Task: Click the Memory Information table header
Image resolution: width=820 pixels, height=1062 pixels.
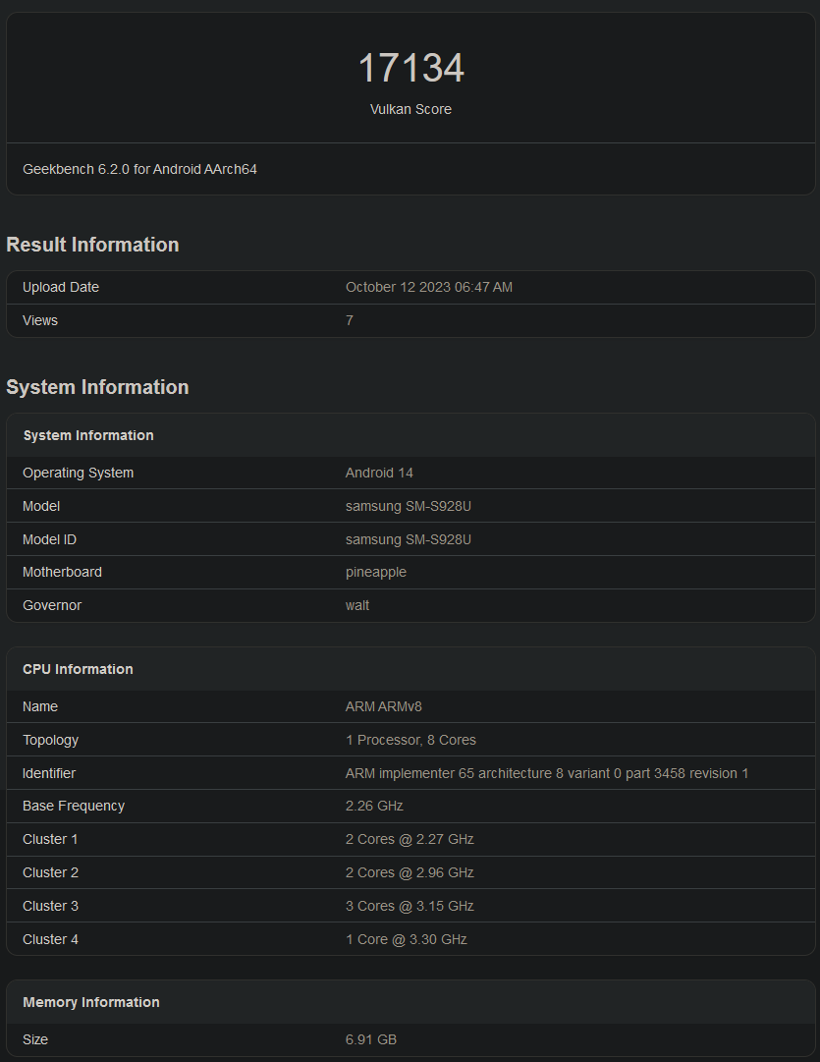Action: (91, 1002)
